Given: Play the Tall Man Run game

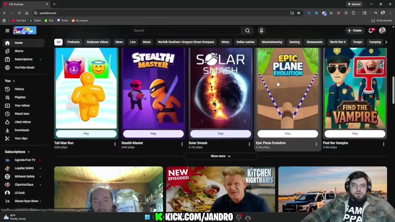Looking at the screenshot, I should click(x=86, y=134).
